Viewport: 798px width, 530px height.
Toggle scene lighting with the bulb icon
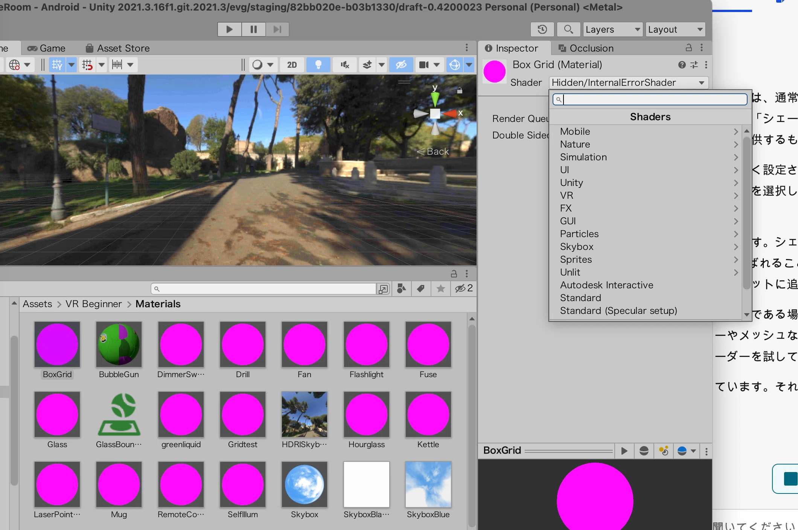tap(318, 65)
